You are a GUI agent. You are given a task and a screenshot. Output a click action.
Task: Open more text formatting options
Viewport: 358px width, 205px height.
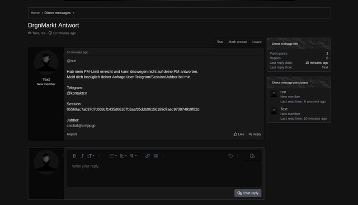pyautogui.click(x=100, y=156)
